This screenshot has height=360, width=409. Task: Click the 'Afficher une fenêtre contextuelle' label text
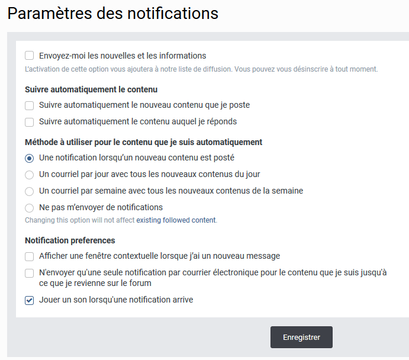click(x=159, y=256)
